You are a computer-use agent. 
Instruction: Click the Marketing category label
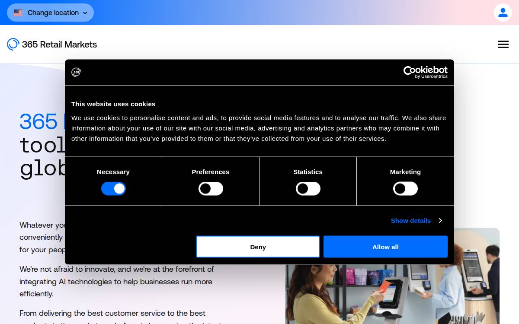tap(405, 172)
